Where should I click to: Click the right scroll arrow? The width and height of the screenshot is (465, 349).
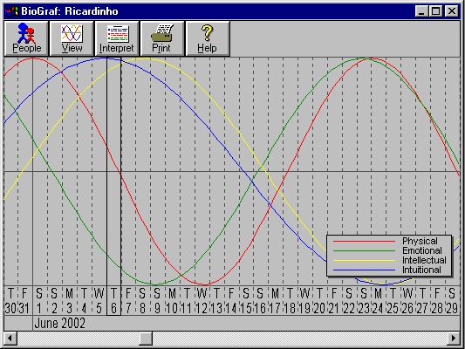454,339
